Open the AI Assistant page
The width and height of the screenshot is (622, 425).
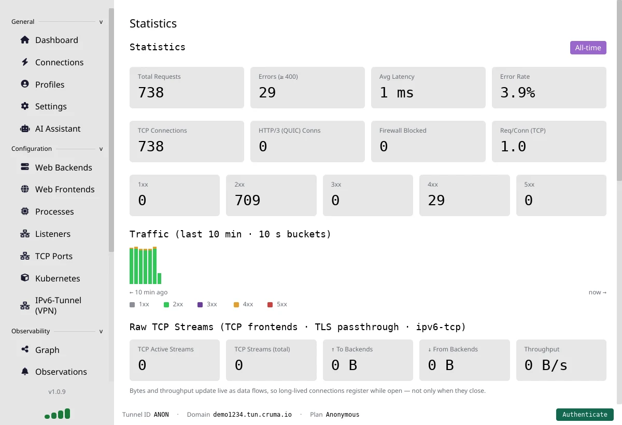tap(56, 129)
